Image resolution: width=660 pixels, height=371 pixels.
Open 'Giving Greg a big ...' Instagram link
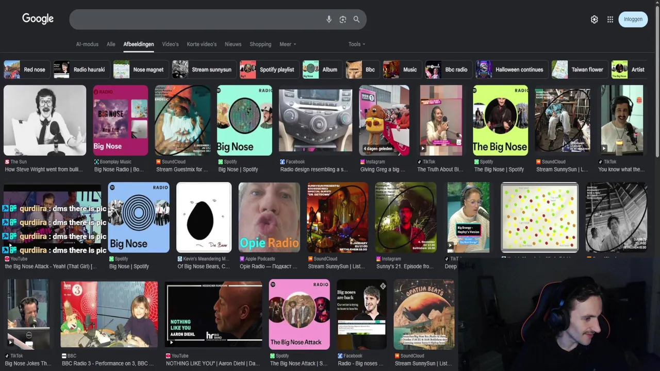(383, 170)
